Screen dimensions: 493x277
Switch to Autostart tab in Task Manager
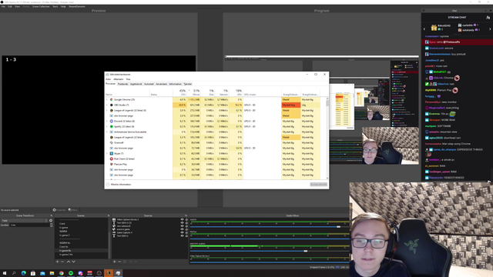pos(149,84)
